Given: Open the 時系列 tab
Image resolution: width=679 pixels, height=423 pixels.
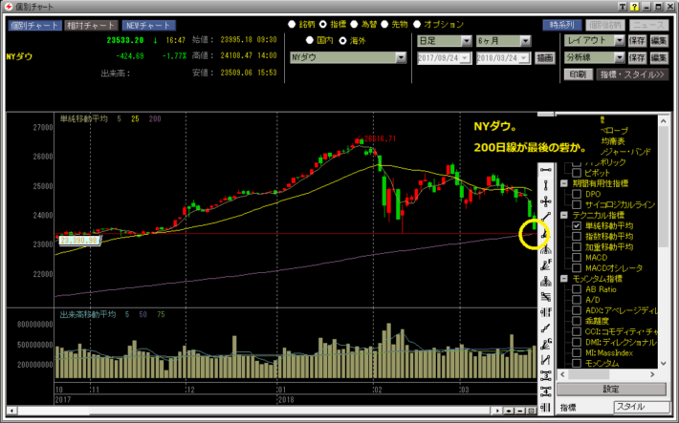Looking at the screenshot, I should [561, 25].
